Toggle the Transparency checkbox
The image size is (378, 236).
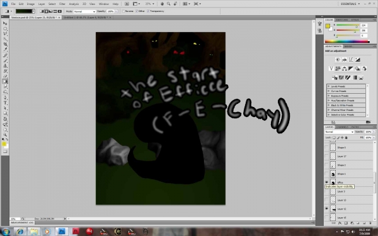148,11
